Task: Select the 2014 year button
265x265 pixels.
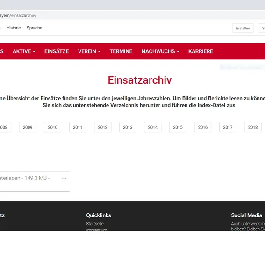Action: [x=153, y=127]
